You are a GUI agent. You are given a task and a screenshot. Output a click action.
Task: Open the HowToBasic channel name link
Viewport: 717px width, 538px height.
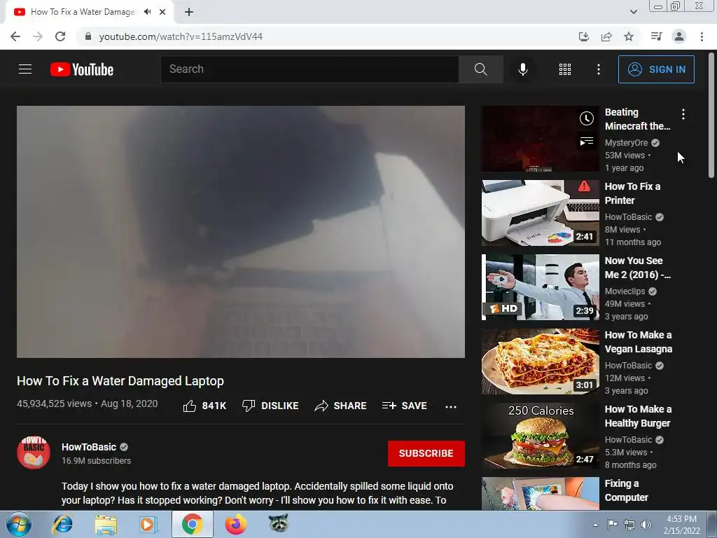point(89,447)
